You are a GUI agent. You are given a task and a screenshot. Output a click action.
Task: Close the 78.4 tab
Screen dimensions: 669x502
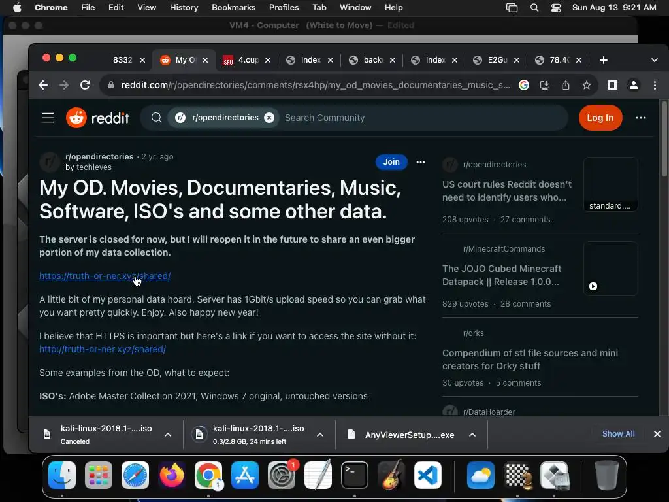(579, 60)
